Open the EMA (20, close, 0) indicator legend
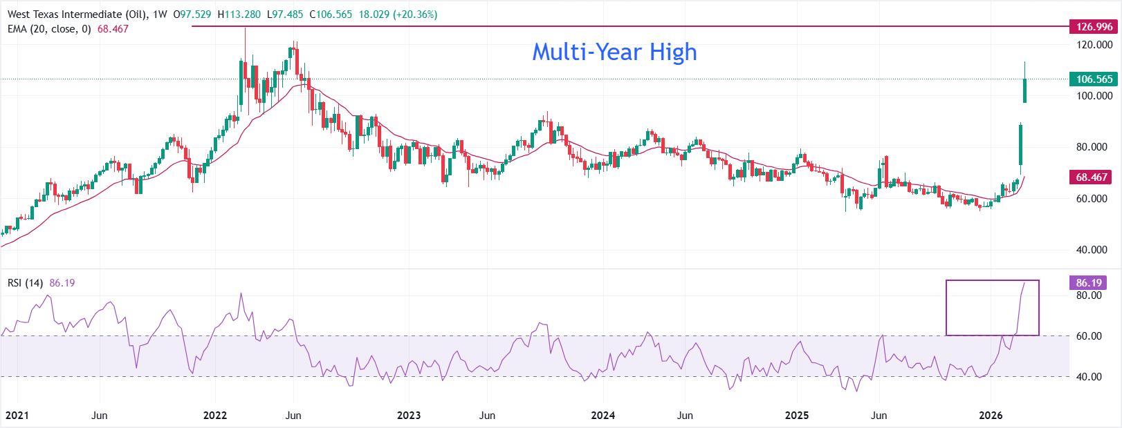The width and height of the screenshot is (1122, 428). pyautogui.click(x=49, y=29)
